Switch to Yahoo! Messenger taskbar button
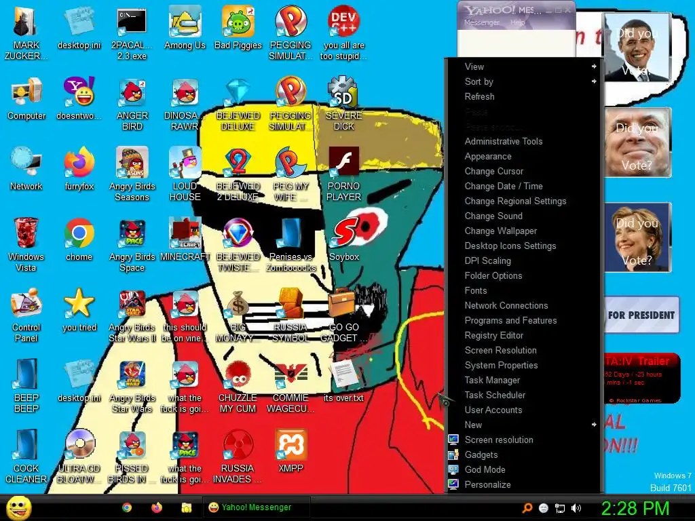 (x=256, y=507)
